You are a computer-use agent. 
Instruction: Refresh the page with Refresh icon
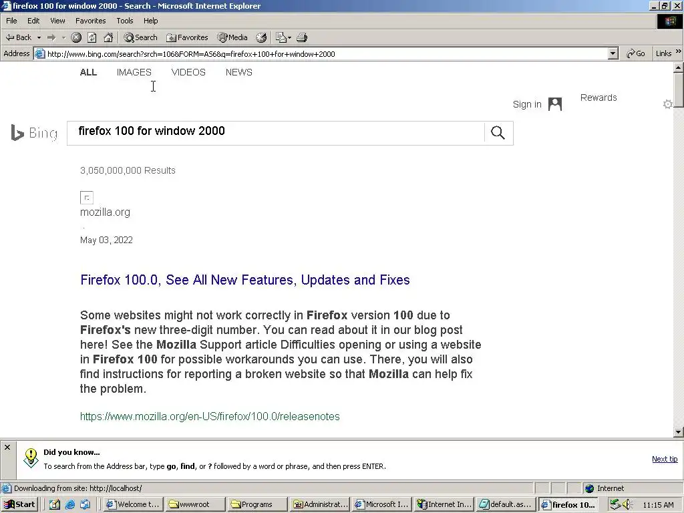coord(92,37)
